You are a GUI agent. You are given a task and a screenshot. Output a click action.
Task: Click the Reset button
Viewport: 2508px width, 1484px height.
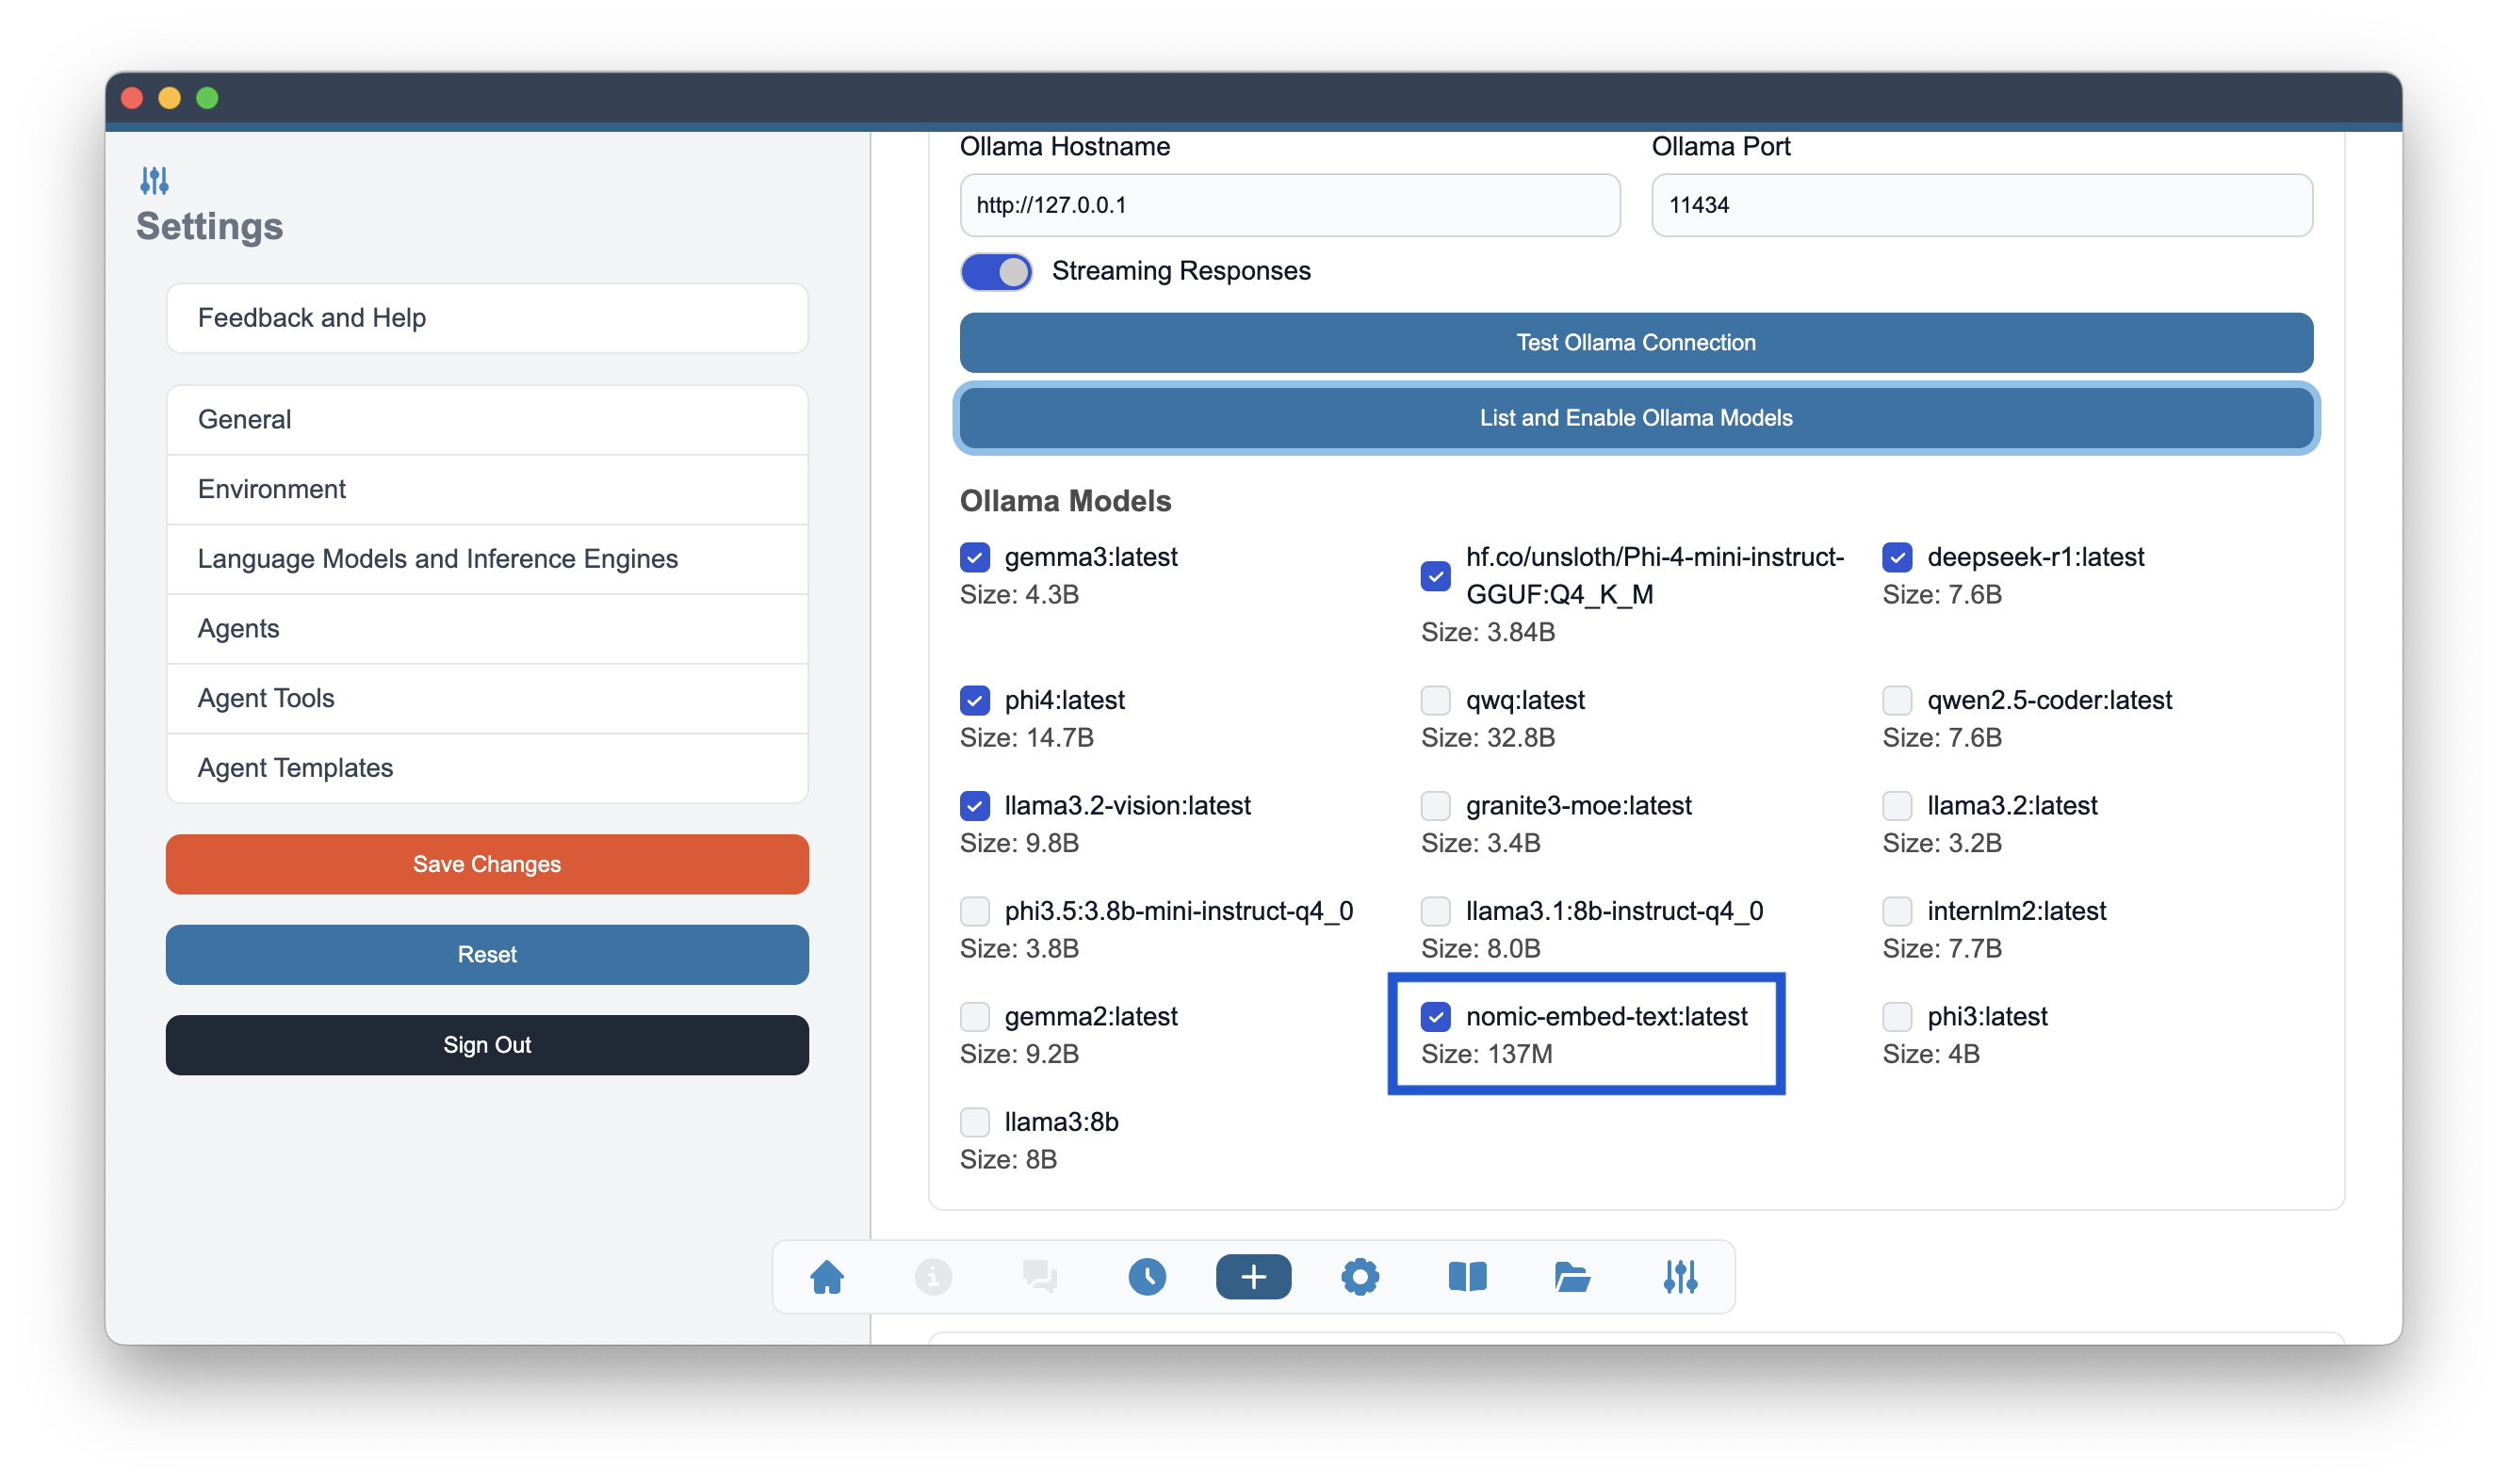pos(487,954)
